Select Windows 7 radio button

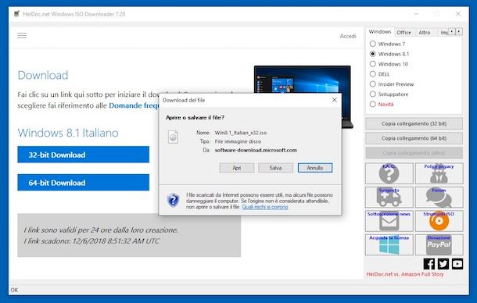(x=373, y=44)
